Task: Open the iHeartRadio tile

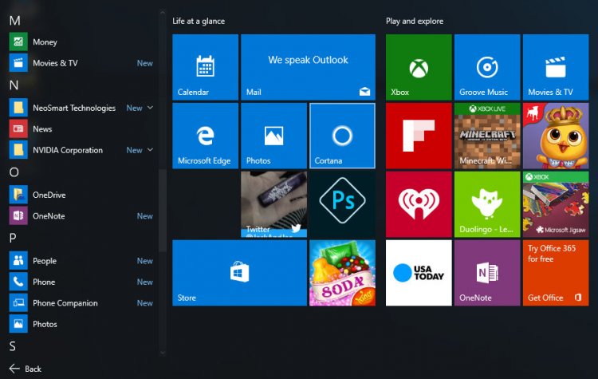Action: (x=419, y=204)
